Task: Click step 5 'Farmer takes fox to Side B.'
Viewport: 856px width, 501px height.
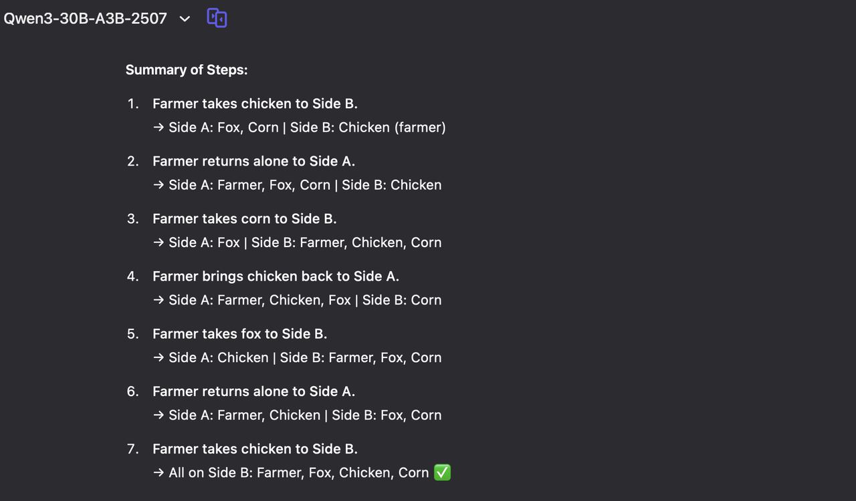Action: click(239, 333)
